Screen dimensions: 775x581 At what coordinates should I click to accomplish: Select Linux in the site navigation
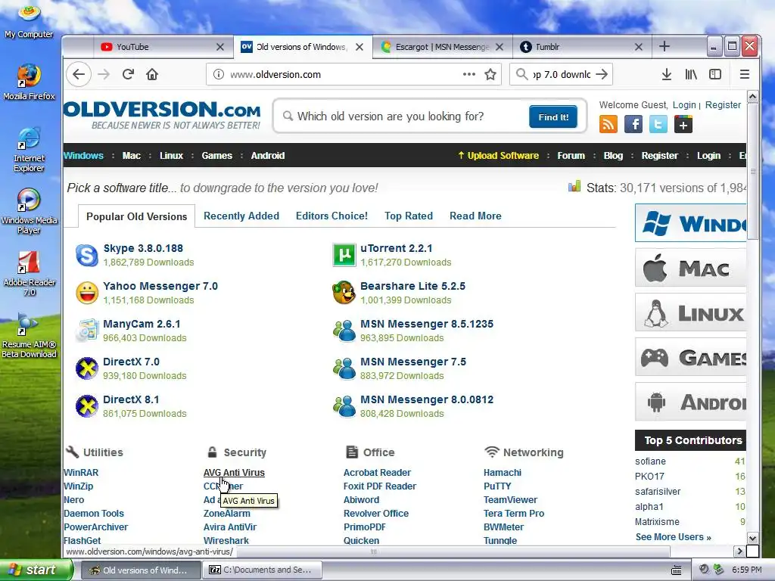[171, 156]
